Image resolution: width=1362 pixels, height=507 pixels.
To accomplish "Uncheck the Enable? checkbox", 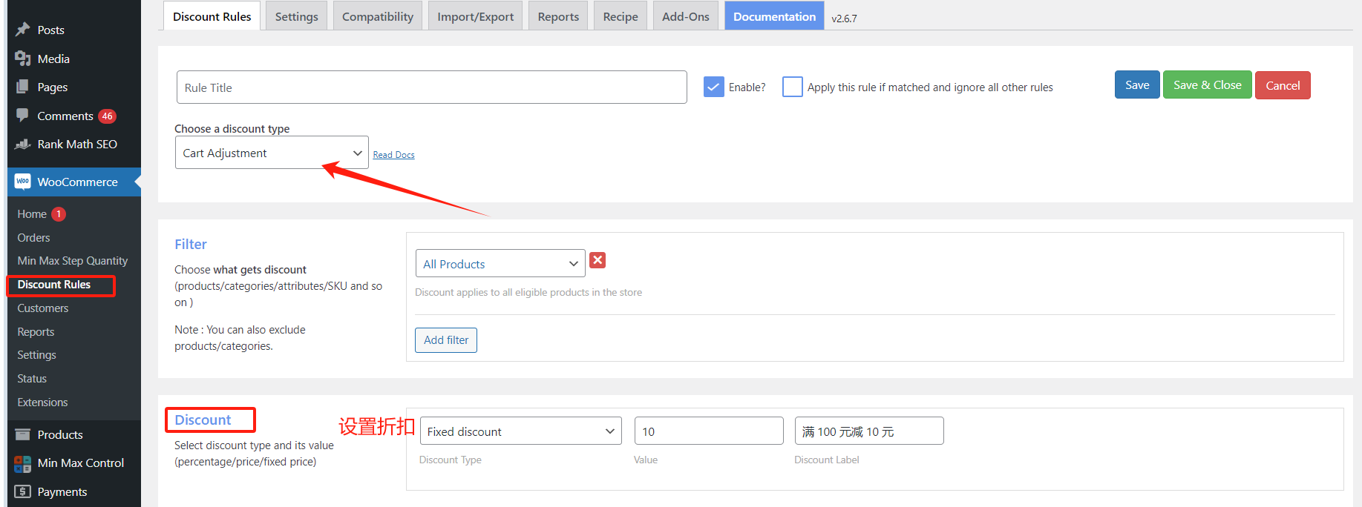I will tap(713, 87).
